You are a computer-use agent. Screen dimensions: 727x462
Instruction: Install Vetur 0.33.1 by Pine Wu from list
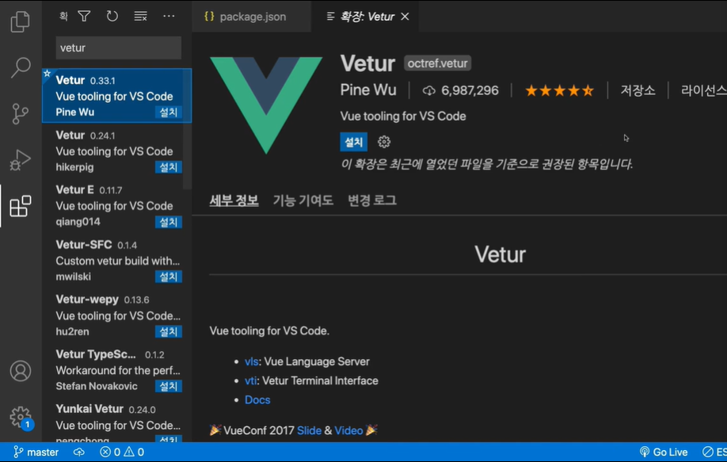[168, 113]
